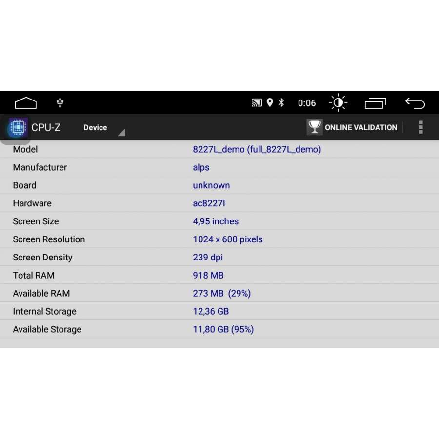Tap the Bluetooth status icon
This screenshot has height=439, width=439.
point(281,102)
